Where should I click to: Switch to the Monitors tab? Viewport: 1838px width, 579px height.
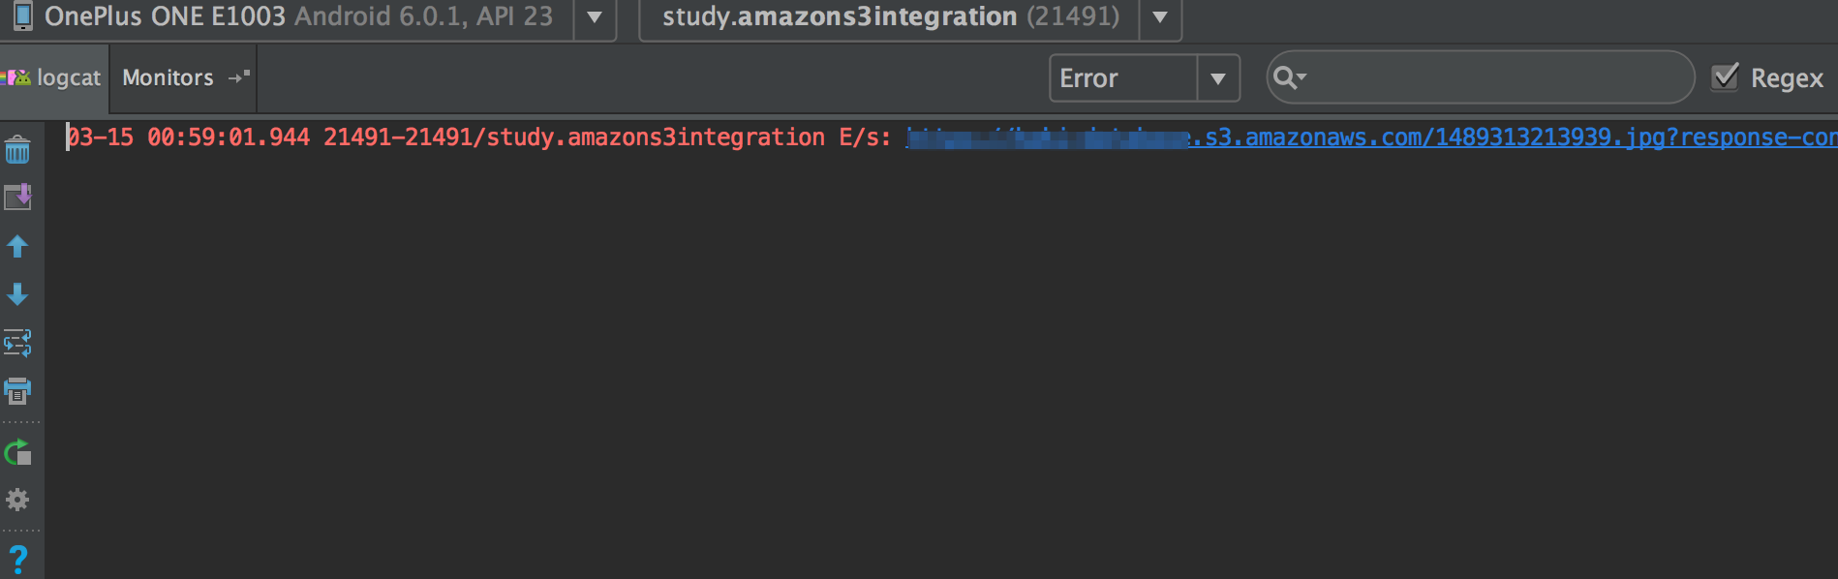coord(168,77)
